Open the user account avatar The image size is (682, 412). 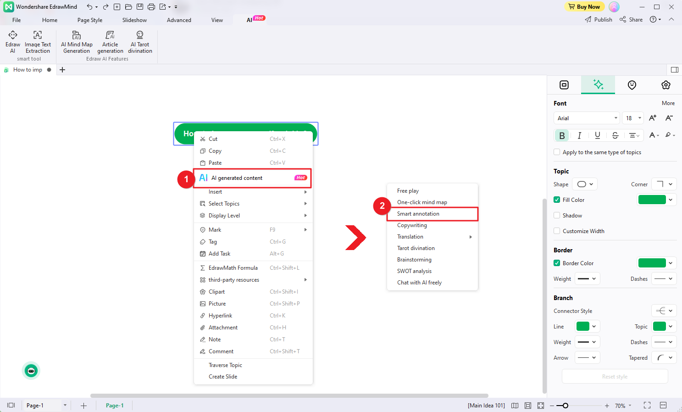point(614,7)
